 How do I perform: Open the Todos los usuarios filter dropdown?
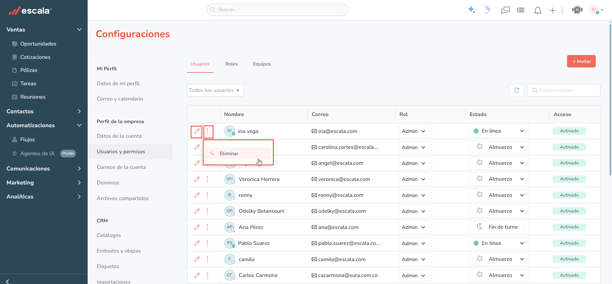click(x=215, y=90)
